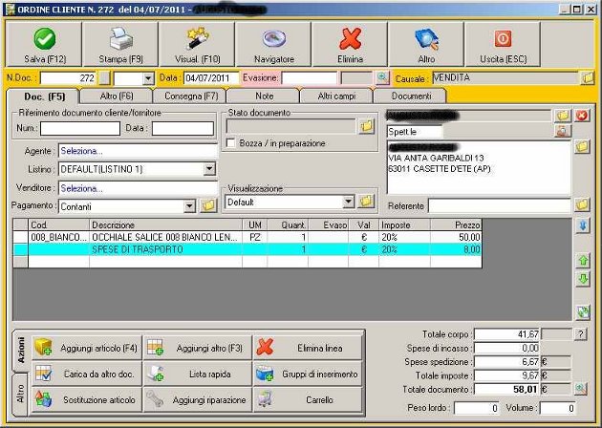Open Lista rapida
This screenshot has height=428, width=602.
click(x=198, y=374)
